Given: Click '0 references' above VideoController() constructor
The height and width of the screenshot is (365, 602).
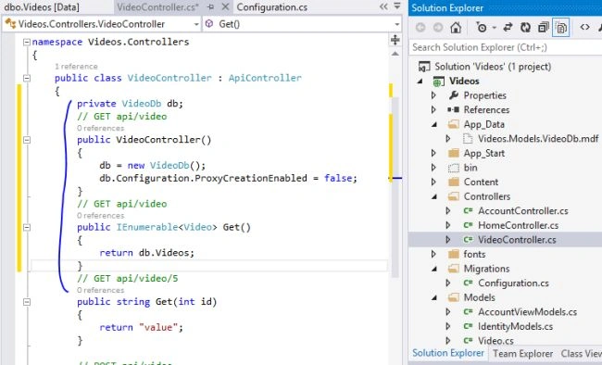Looking at the screenshot, I should [100, 129].
